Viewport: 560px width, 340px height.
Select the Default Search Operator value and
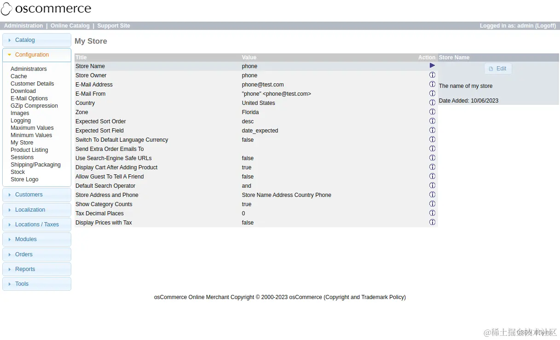coord(247,186)
